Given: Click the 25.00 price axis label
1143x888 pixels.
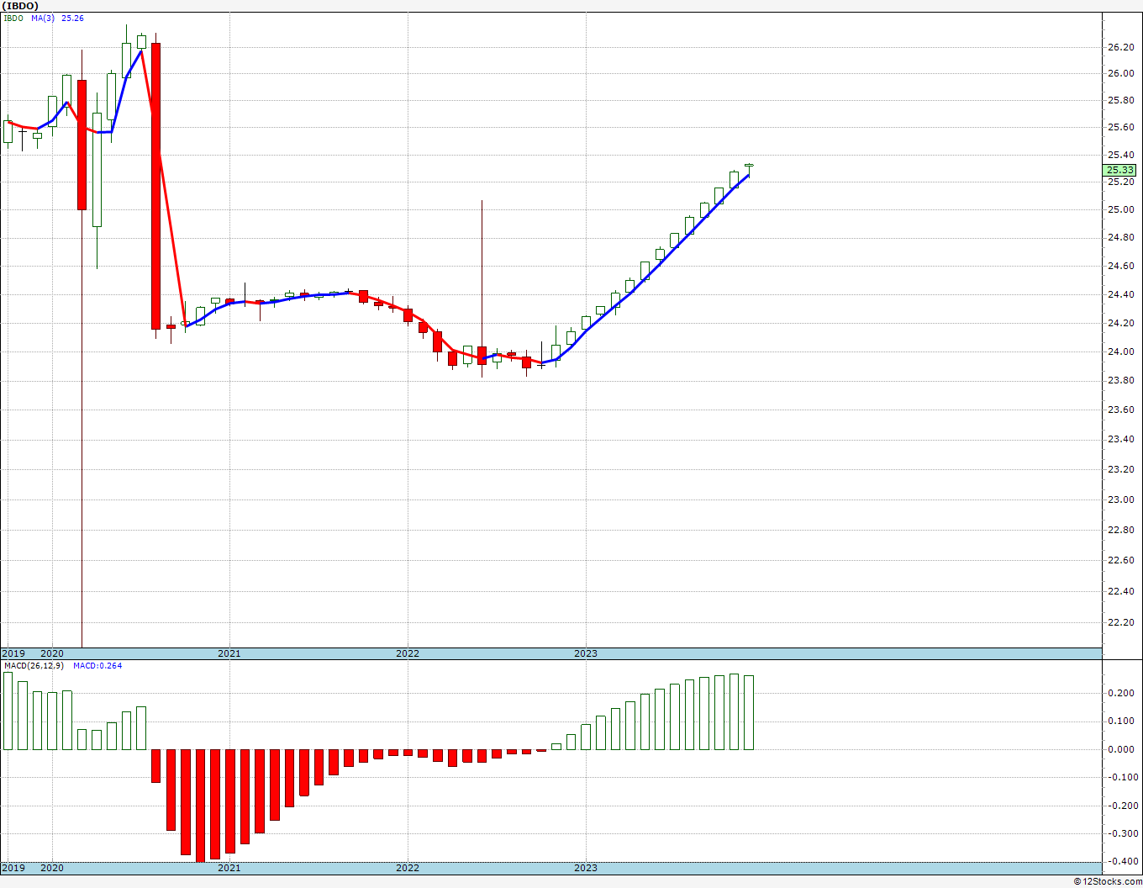Looking at the screenshot, I should pos(1120,209).
